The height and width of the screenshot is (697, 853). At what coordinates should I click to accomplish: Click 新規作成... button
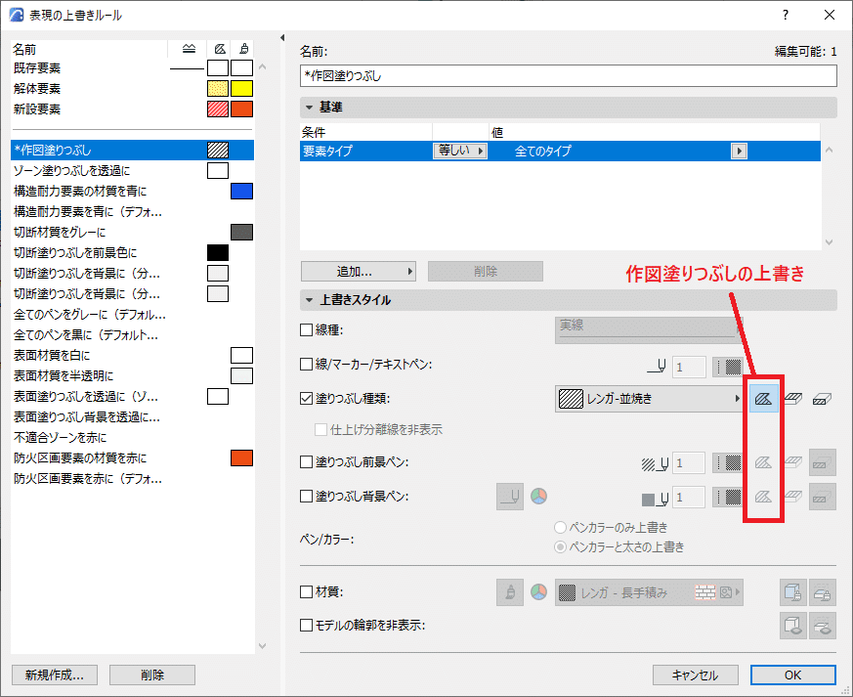coord(55,675)
